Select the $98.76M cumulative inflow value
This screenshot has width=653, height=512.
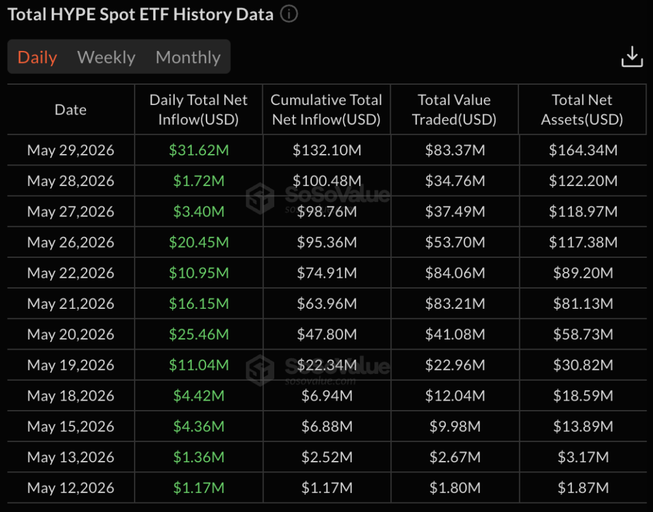click(326, 211)
